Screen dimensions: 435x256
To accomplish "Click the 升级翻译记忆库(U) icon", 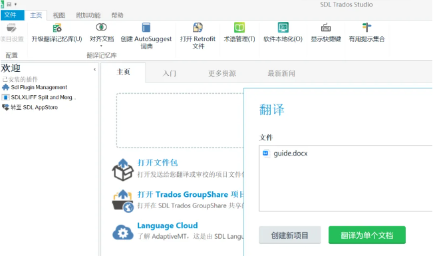I will click(57, 29).
